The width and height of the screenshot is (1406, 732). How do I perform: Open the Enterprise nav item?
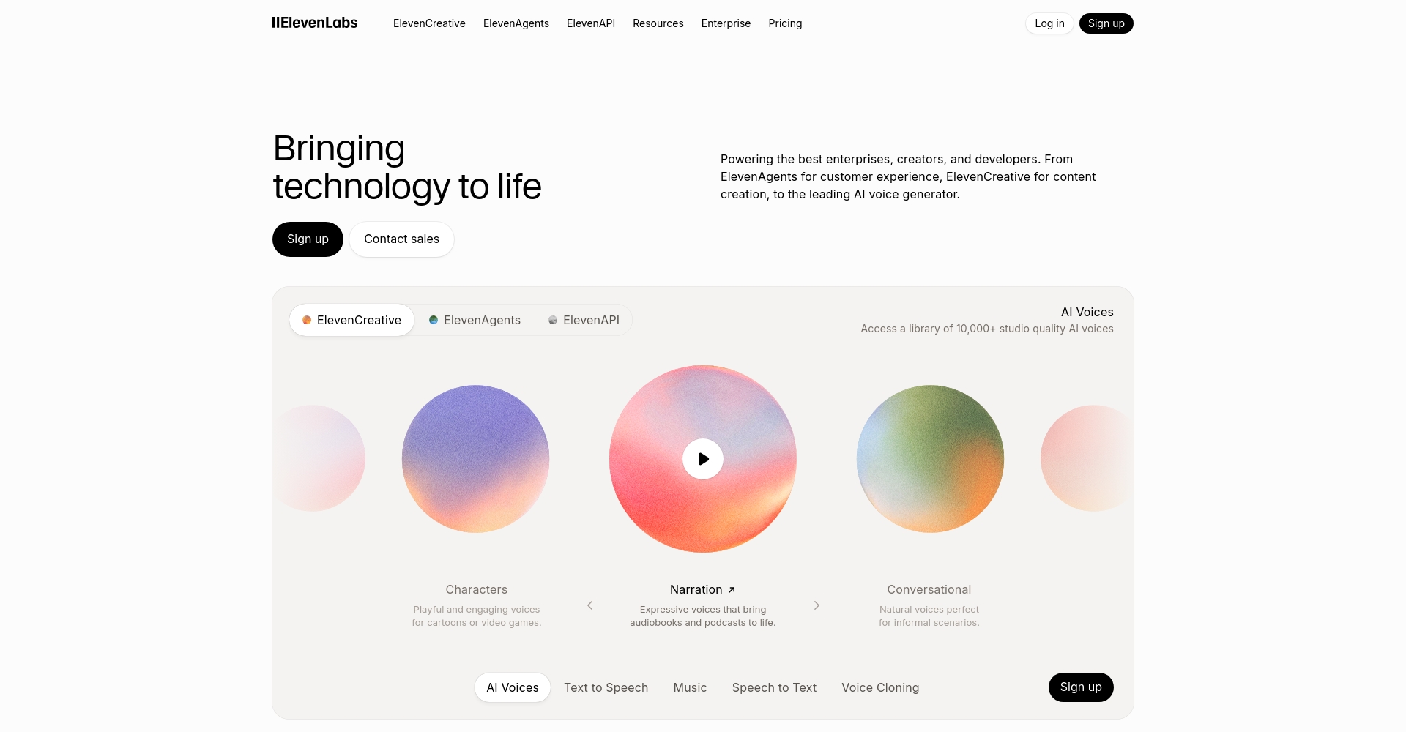[726, 23]
